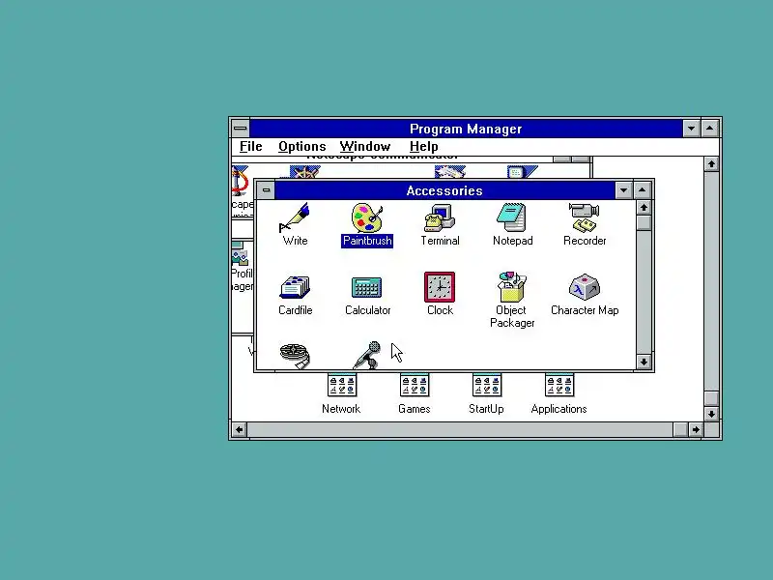Minimize Program Manager with the down arrow
Image resolution: width=773 pixels, height=580 pixels.
[691, 129]
